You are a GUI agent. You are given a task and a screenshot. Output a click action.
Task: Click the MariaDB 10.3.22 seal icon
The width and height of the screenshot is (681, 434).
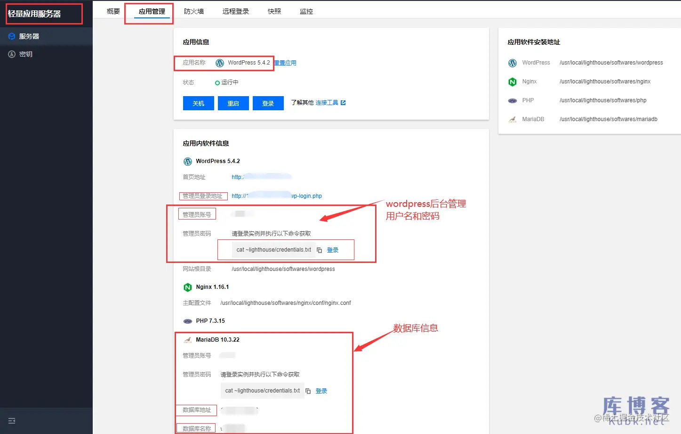[188, 340]
